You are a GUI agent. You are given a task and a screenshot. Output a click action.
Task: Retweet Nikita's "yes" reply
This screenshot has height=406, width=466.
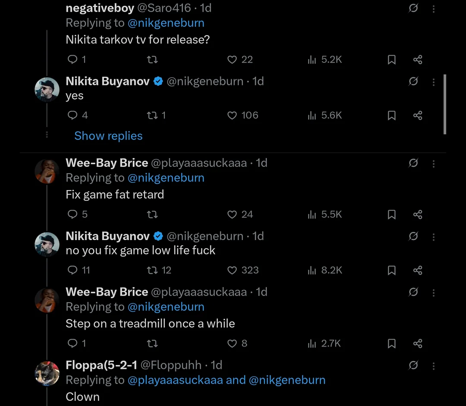[x=152, y=115]
